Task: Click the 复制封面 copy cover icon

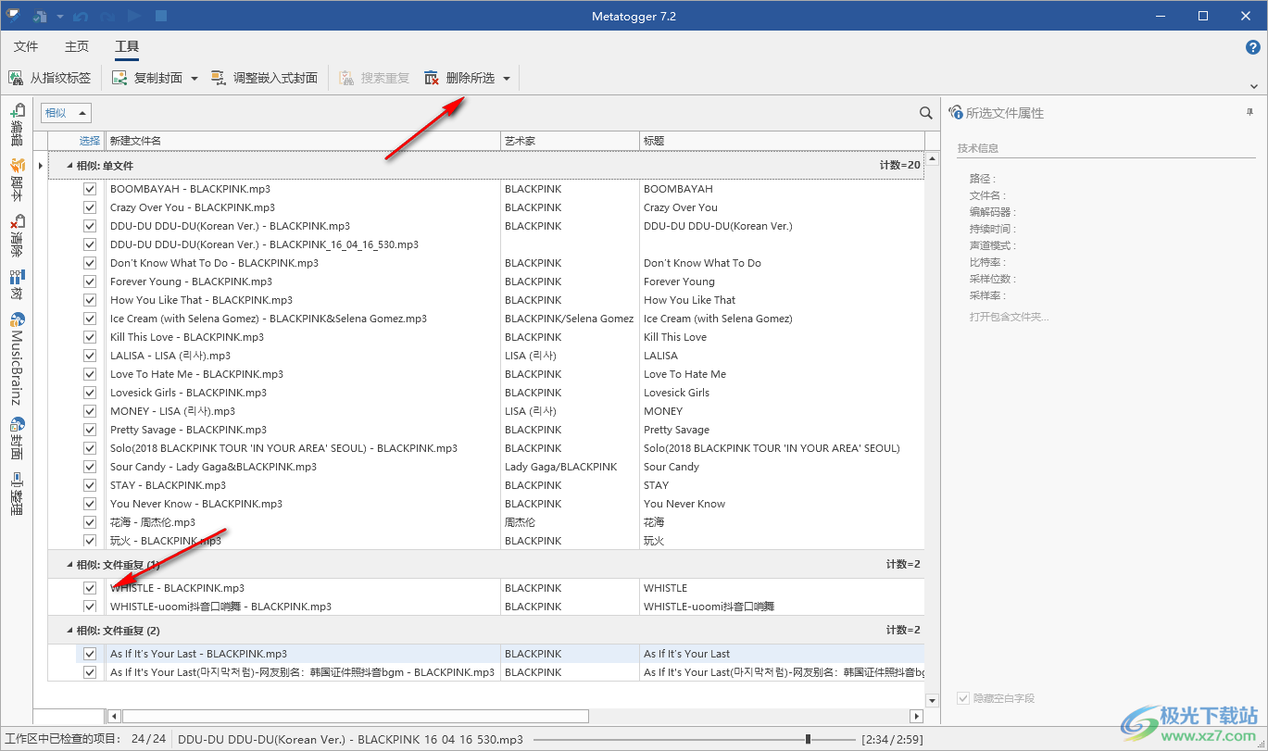Action: (x=119, y=78)
